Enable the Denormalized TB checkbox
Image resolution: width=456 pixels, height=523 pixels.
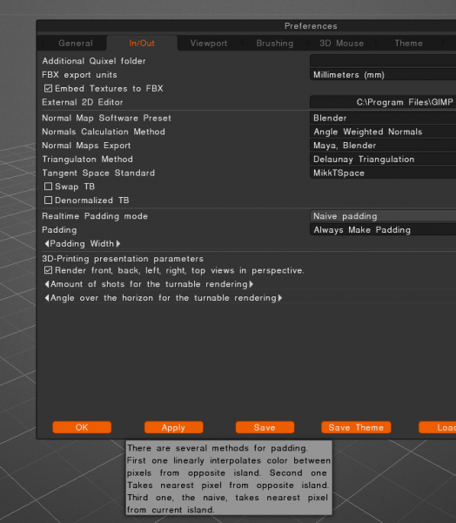click(x=49, y=200)
